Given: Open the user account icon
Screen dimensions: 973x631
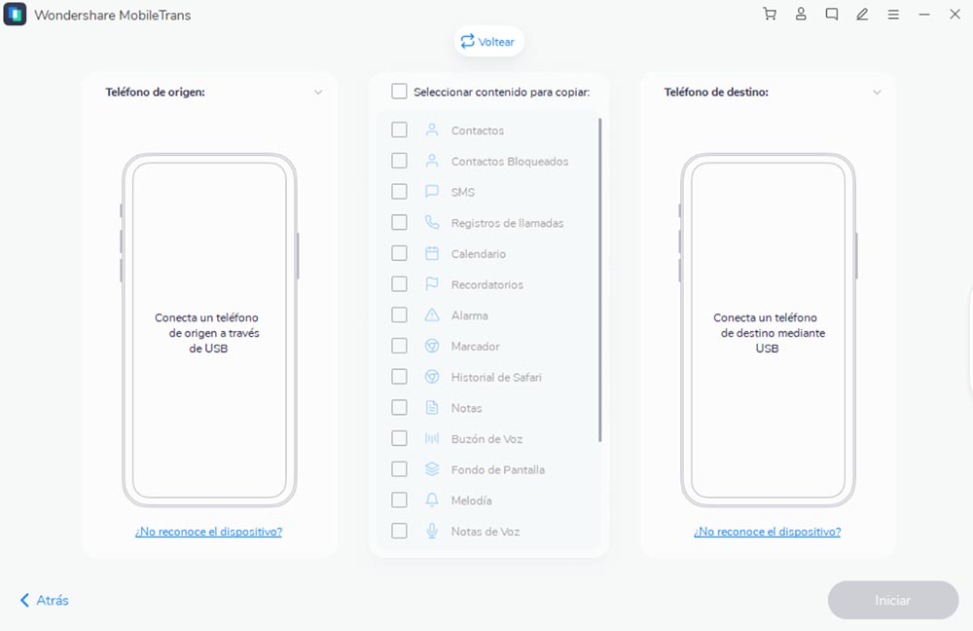Looking at the screenshot, I should pyautogui.click(x=801, y=15).
